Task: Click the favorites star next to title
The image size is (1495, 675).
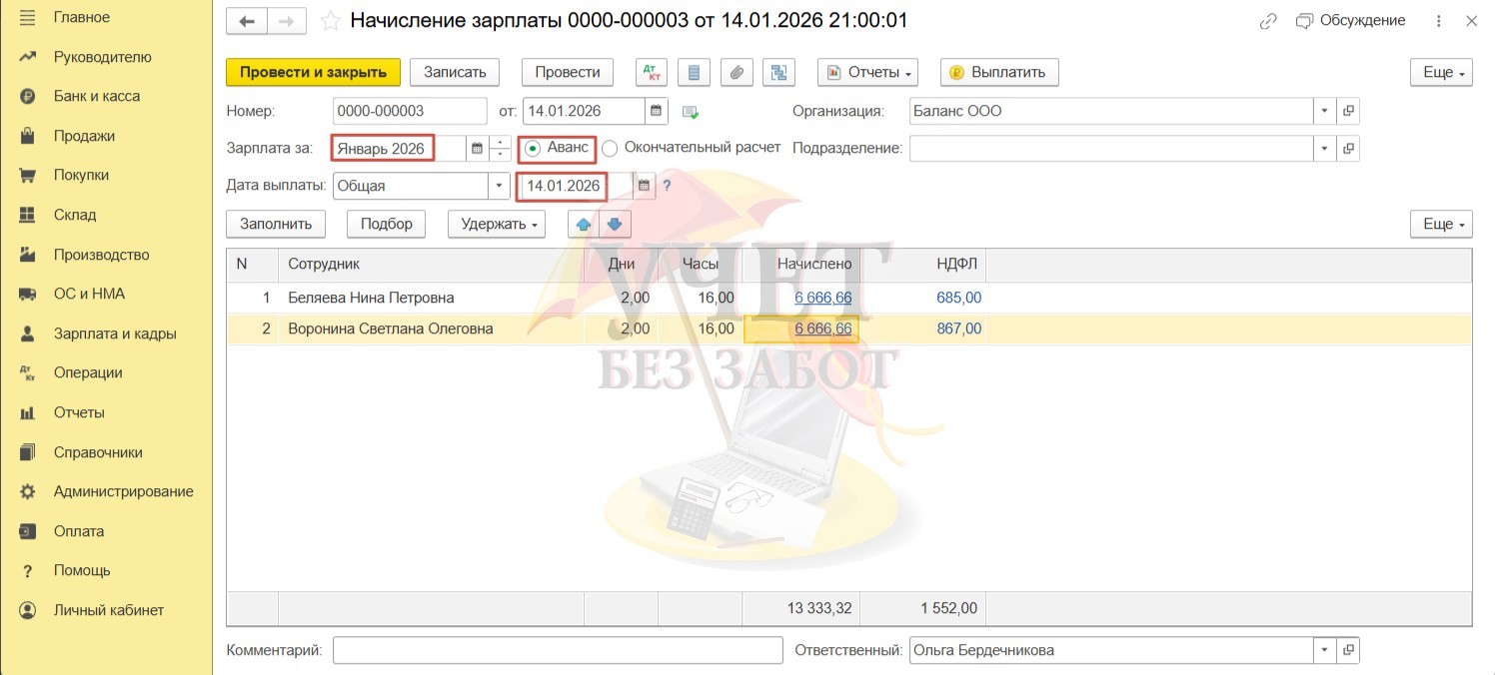Action: tap(330, 21)
